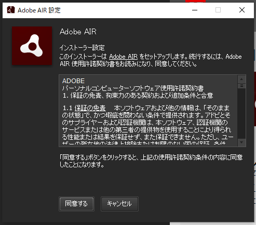The image size is (256, 225).
Task: Click the scrollbar down arrow in license box
Action: click(x=241, y=142)
